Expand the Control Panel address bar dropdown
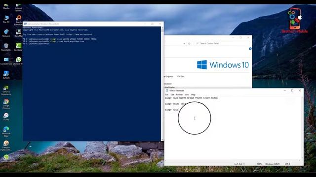Screen dimensions: 316x177 (x=184, y=43)
